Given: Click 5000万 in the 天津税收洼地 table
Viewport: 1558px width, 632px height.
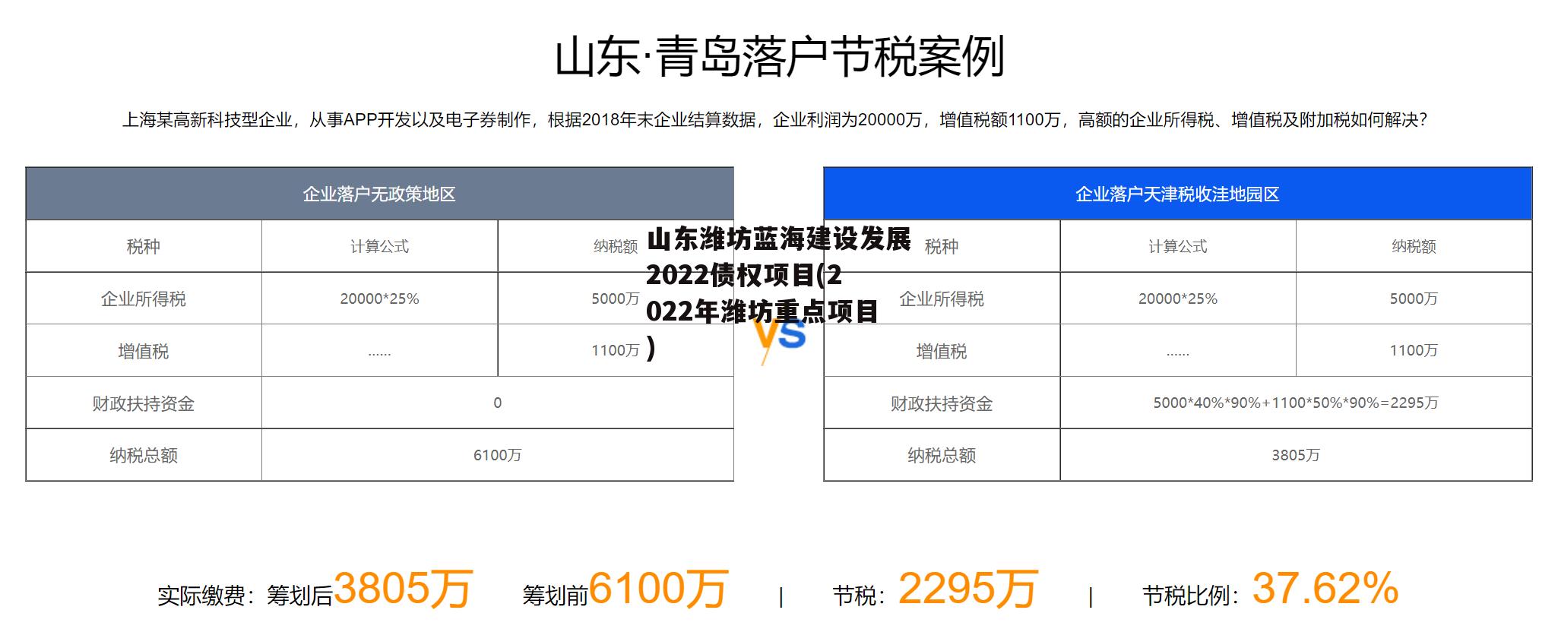Looking at the screenshot, I should click(x=1414, y=299).
